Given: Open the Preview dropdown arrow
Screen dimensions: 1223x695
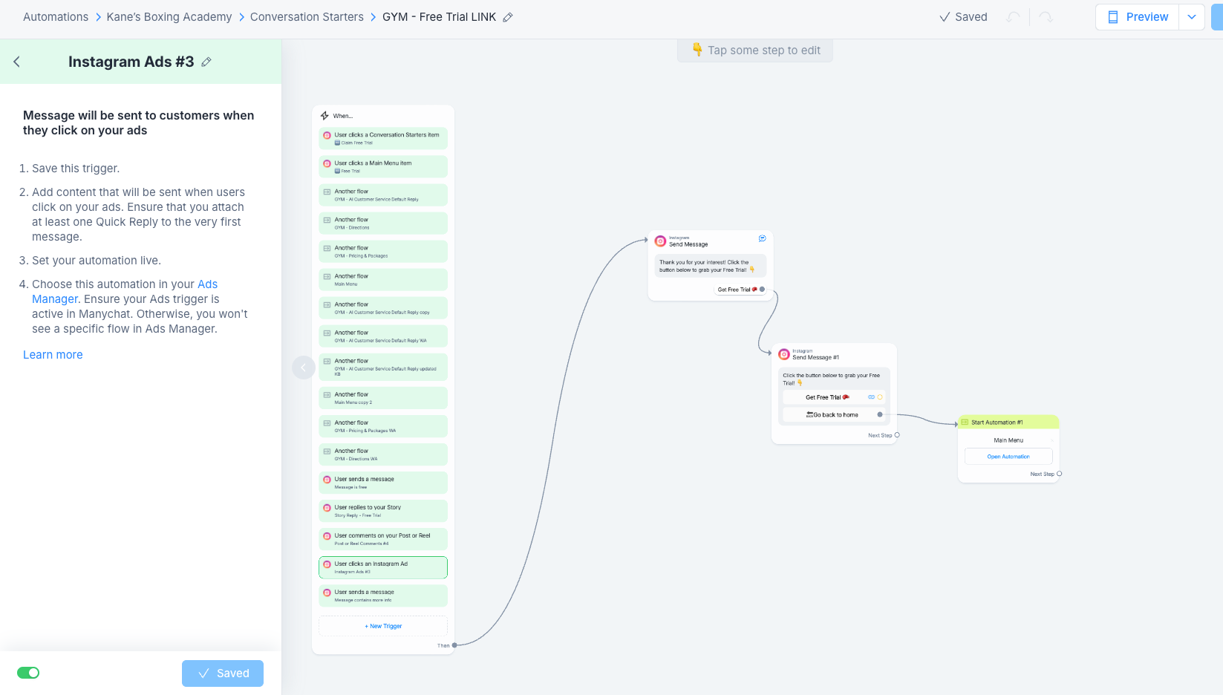Looking at the screenshot, I should coord(1192,17).
